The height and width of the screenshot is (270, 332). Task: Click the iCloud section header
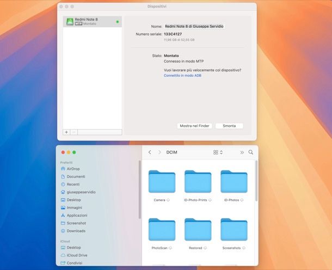(x=65, y=241)
